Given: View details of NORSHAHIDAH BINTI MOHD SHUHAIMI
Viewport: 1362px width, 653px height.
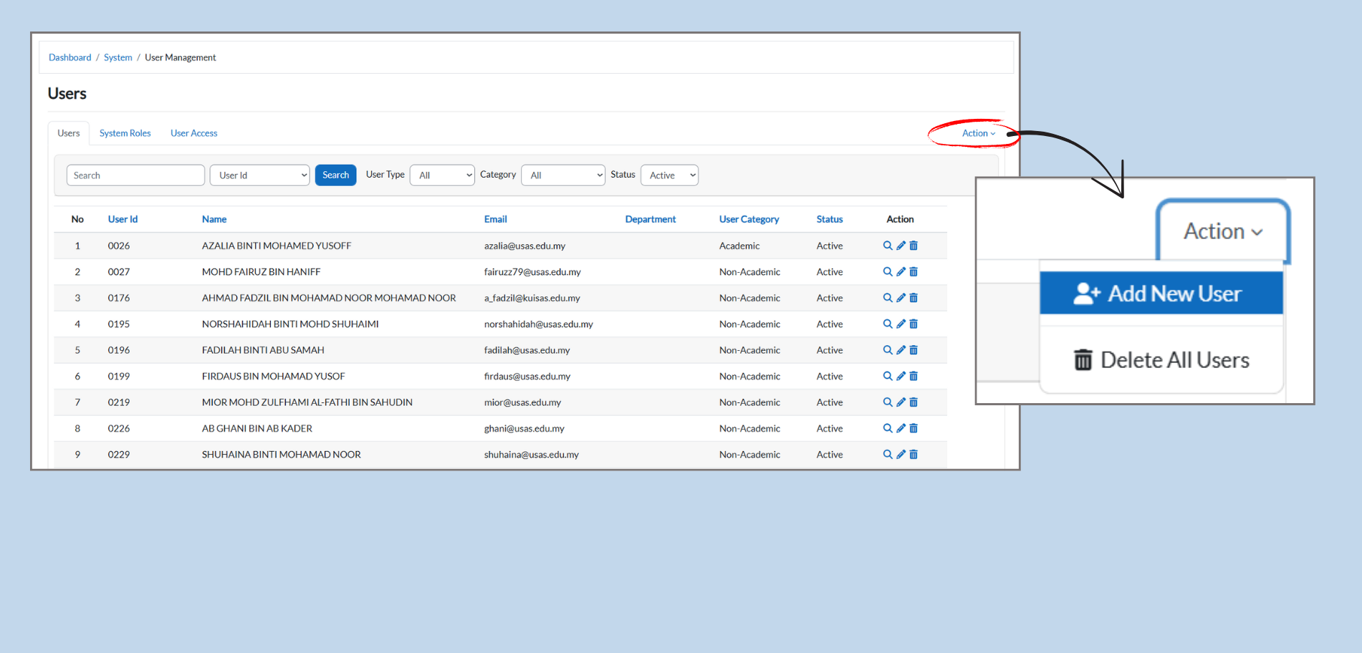Looking at the screenshot, I should pyautogui.click(x=888, y=324).
